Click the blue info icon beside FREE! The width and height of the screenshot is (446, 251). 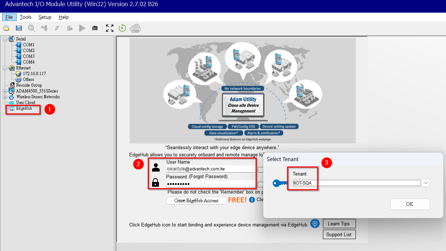coord(252,200)
